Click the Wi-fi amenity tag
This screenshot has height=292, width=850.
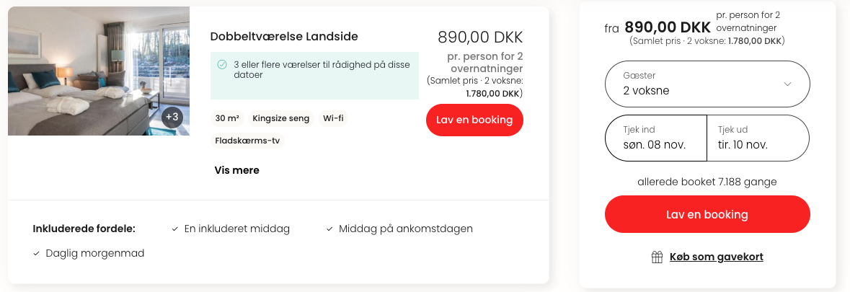click(333, 119)
